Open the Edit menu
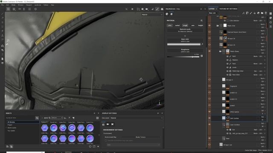 coord(8,5)
